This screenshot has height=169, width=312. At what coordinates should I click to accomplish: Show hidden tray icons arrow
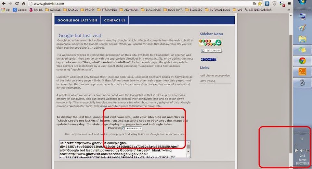296,145
